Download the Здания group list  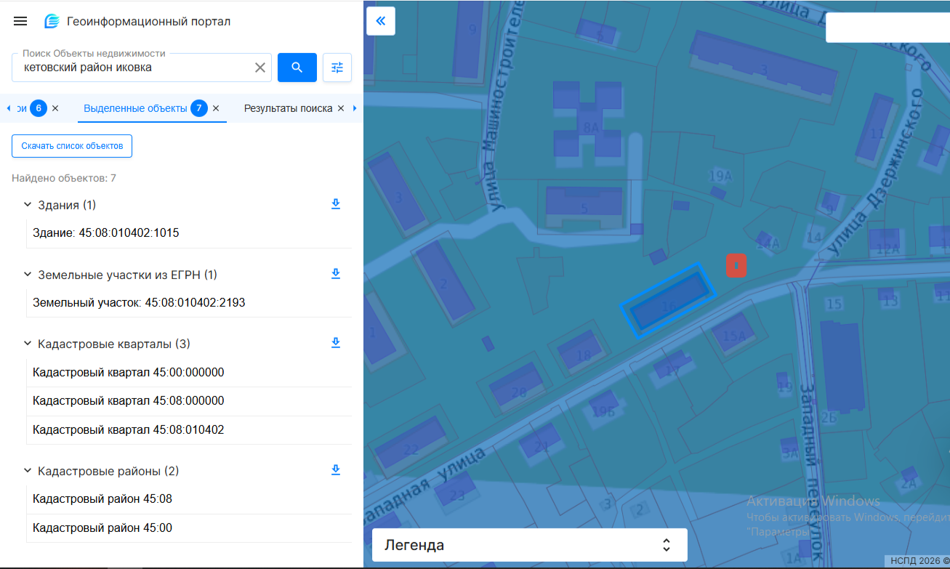(336, 204)
